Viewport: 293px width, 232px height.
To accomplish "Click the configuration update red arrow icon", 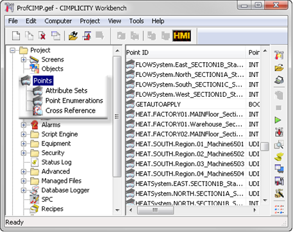I will (x=279, y=132).
